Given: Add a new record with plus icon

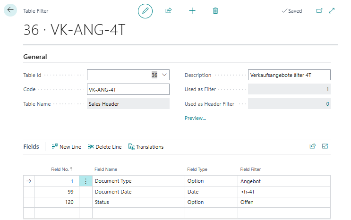Looking at the screenshot, I should point(192,10).
